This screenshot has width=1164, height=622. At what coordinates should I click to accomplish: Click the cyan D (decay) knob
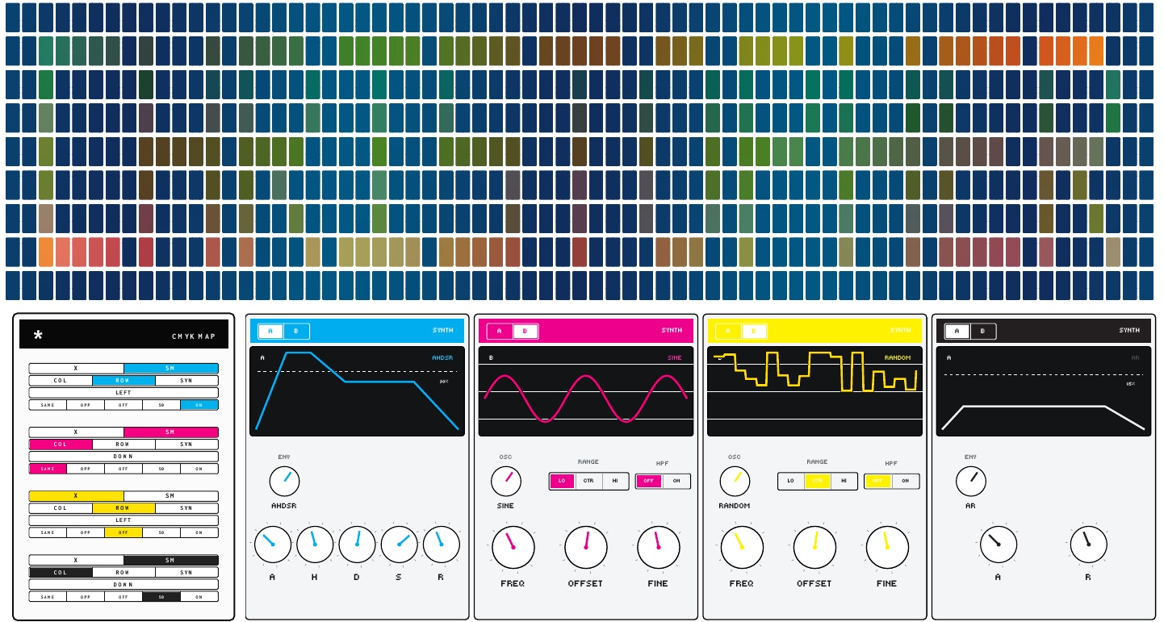(357, 545)
